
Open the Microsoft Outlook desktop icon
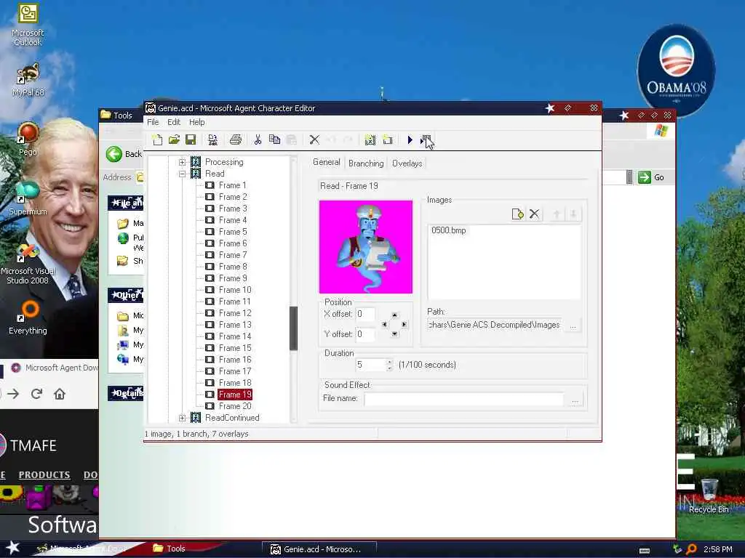click(28, 25)
